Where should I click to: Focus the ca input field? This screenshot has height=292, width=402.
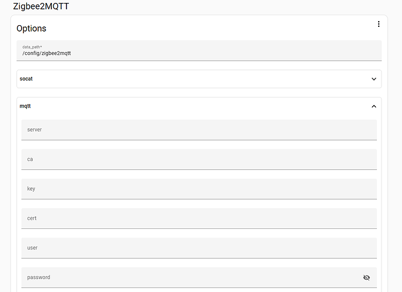pos(198,159)
